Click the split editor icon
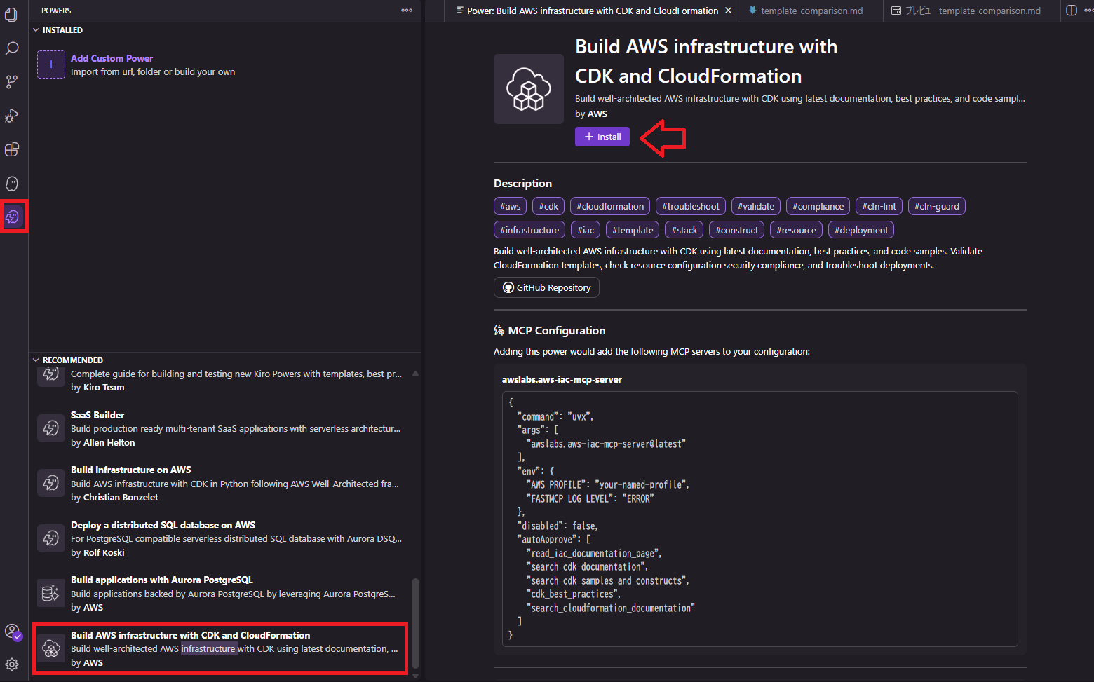Image resolution: width=1094 pixels, height=682 pixels. tap(1071, 11)
